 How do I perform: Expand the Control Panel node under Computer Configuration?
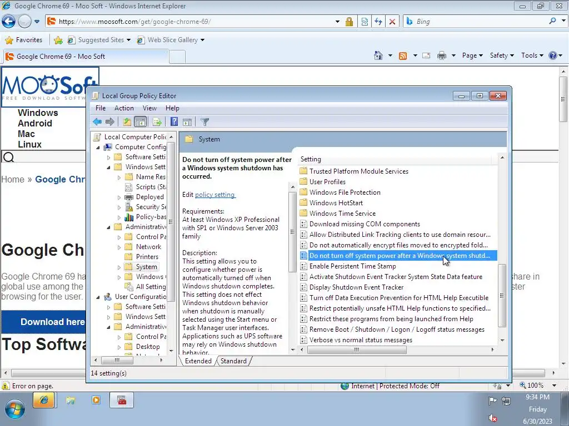[119, 237]
